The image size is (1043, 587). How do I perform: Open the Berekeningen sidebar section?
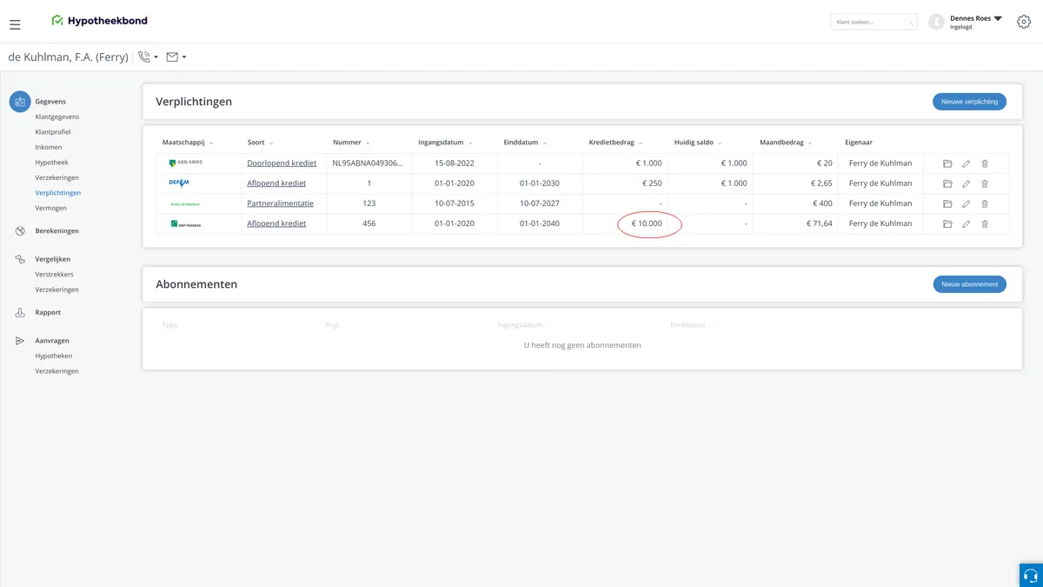56,230
